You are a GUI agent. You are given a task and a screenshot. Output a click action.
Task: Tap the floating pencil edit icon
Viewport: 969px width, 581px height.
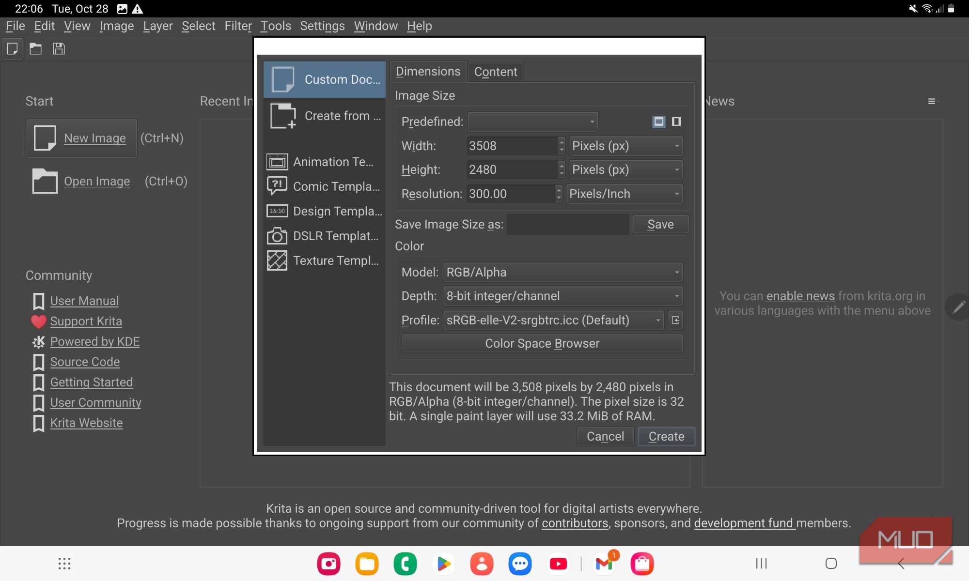pos(958,307)
